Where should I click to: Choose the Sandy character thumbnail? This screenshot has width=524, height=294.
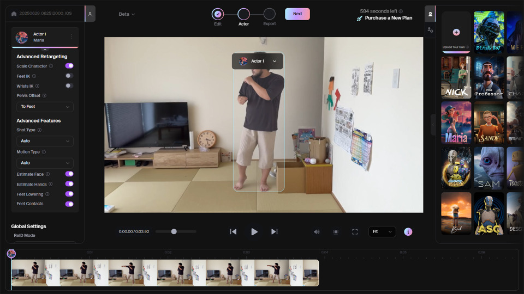(489, 122)
